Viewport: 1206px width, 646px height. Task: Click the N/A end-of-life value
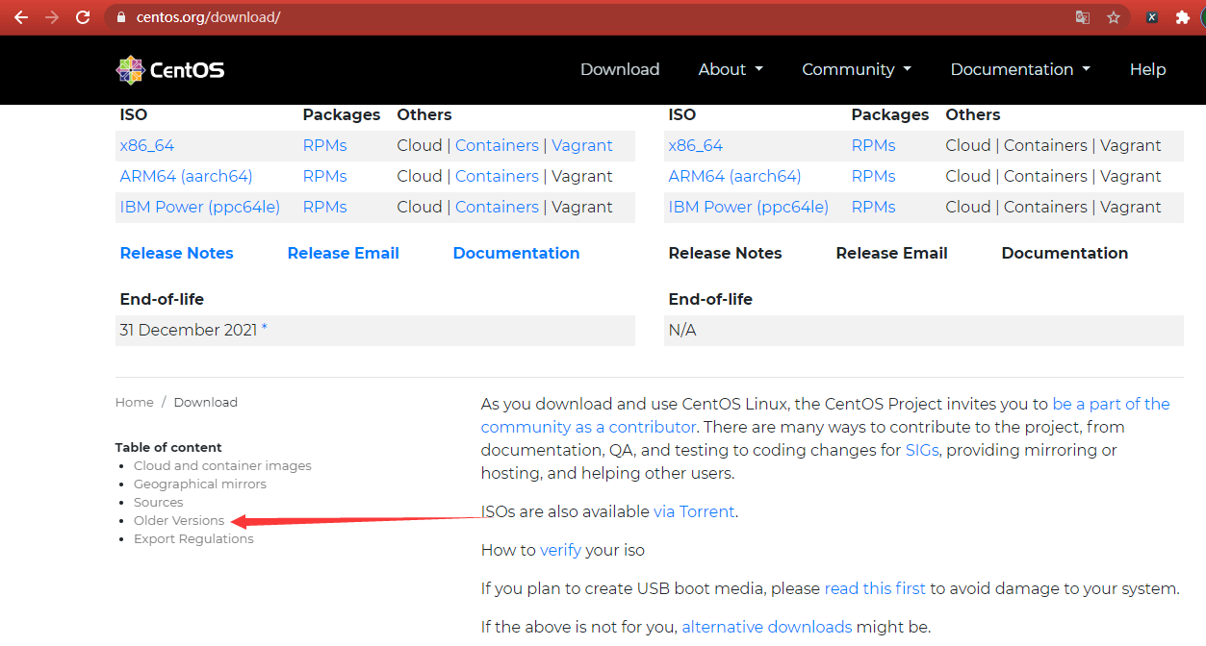point(682,330)
